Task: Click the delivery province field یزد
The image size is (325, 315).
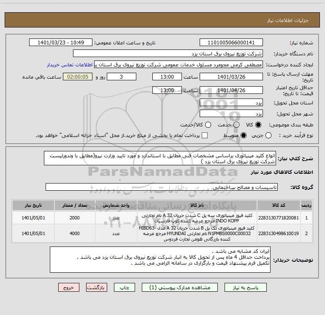Action: (231, 103)
